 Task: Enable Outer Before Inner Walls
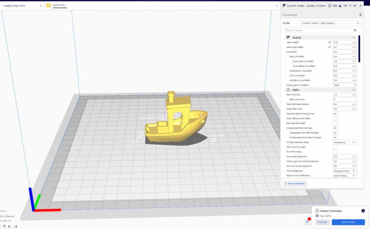tap(335, 118)
